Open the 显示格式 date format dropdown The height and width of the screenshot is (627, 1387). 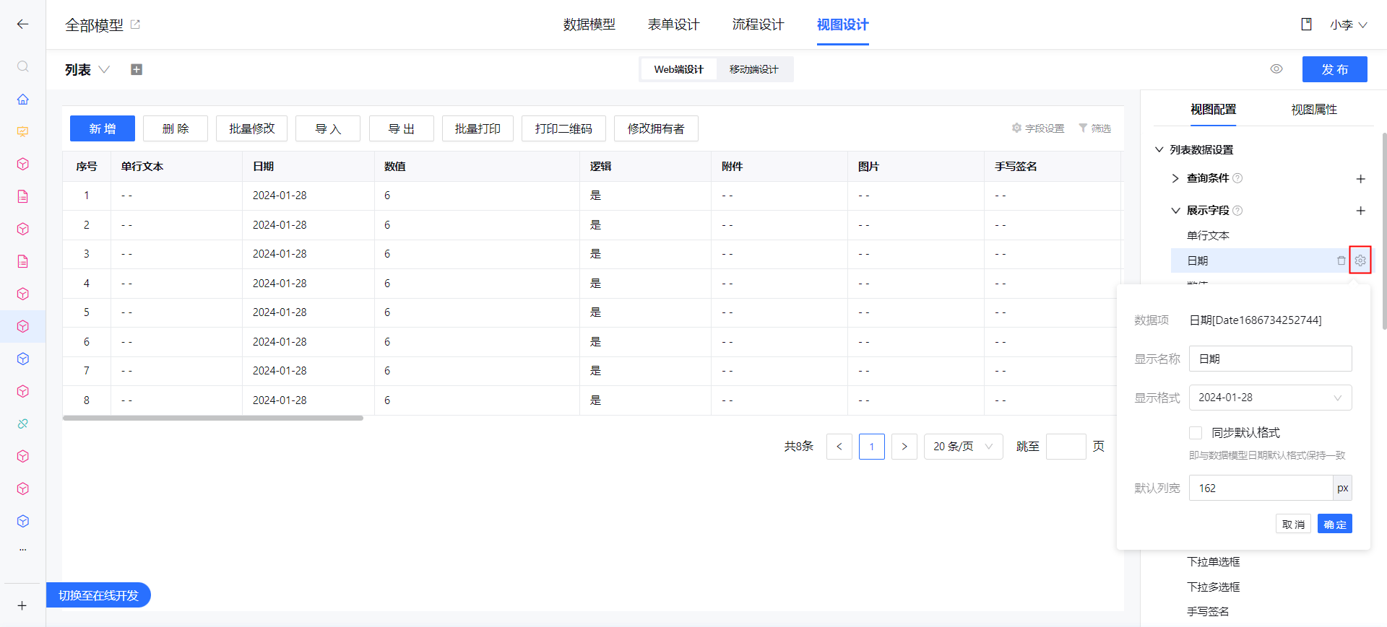(x=1270, y=398)
